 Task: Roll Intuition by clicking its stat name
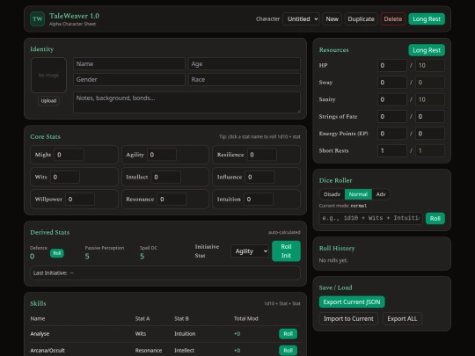229,200
